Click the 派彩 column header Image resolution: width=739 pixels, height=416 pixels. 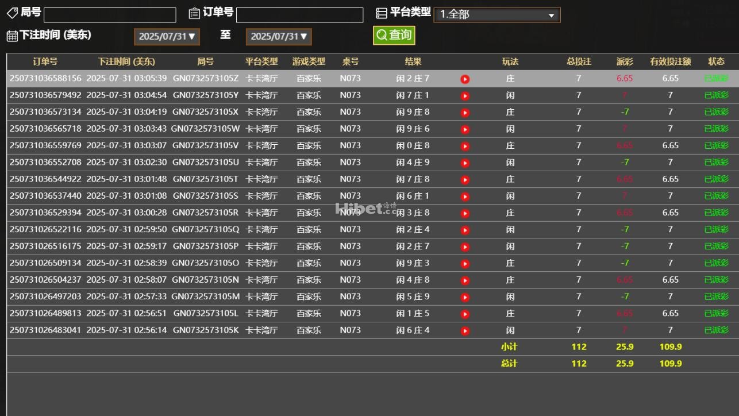pyautogui.click(x=624, y=61)
